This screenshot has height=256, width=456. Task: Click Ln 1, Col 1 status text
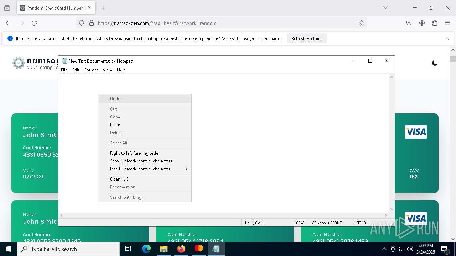255,223
